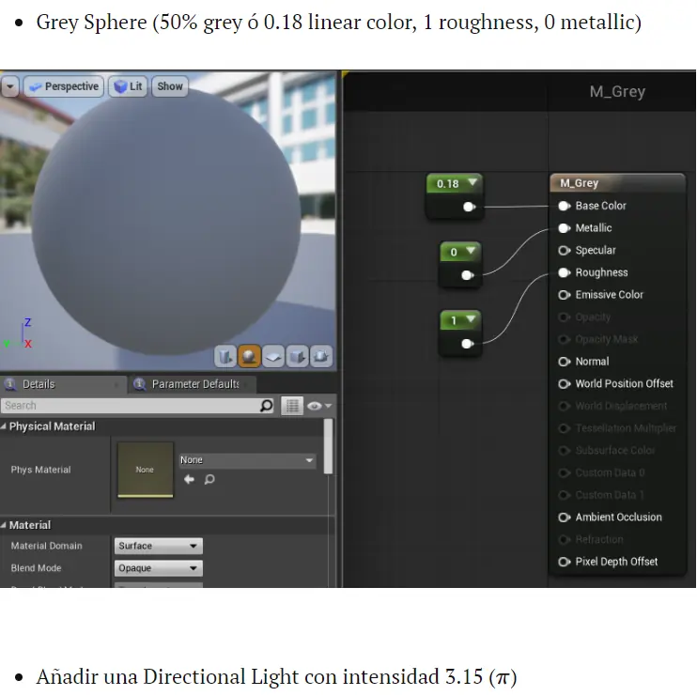Click the Emissive Color input pin
Image resolution: width=697 pixels, height=696 pixels.
point(565,295)
